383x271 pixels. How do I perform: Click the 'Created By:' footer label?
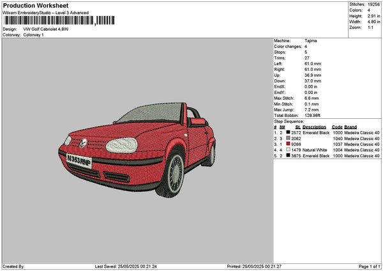point(13,267)
